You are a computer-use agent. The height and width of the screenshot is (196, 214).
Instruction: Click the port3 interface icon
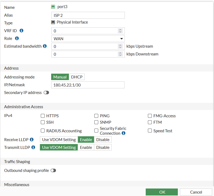(53, 7)
